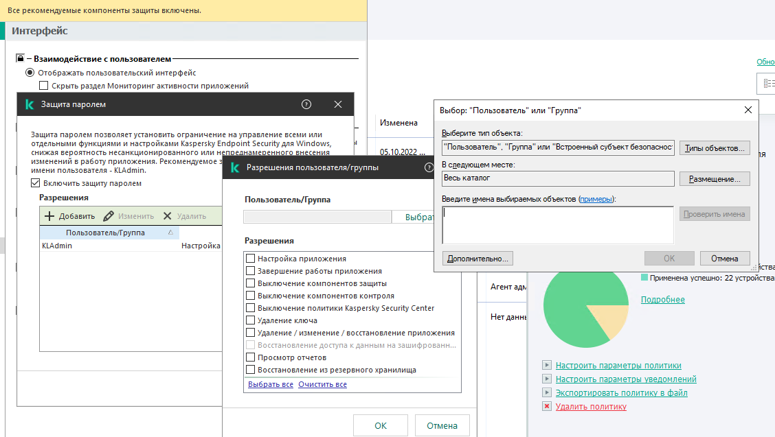
Task: Click the red delete icon beside Удалить политику
Action: click(x=547, y=406)
